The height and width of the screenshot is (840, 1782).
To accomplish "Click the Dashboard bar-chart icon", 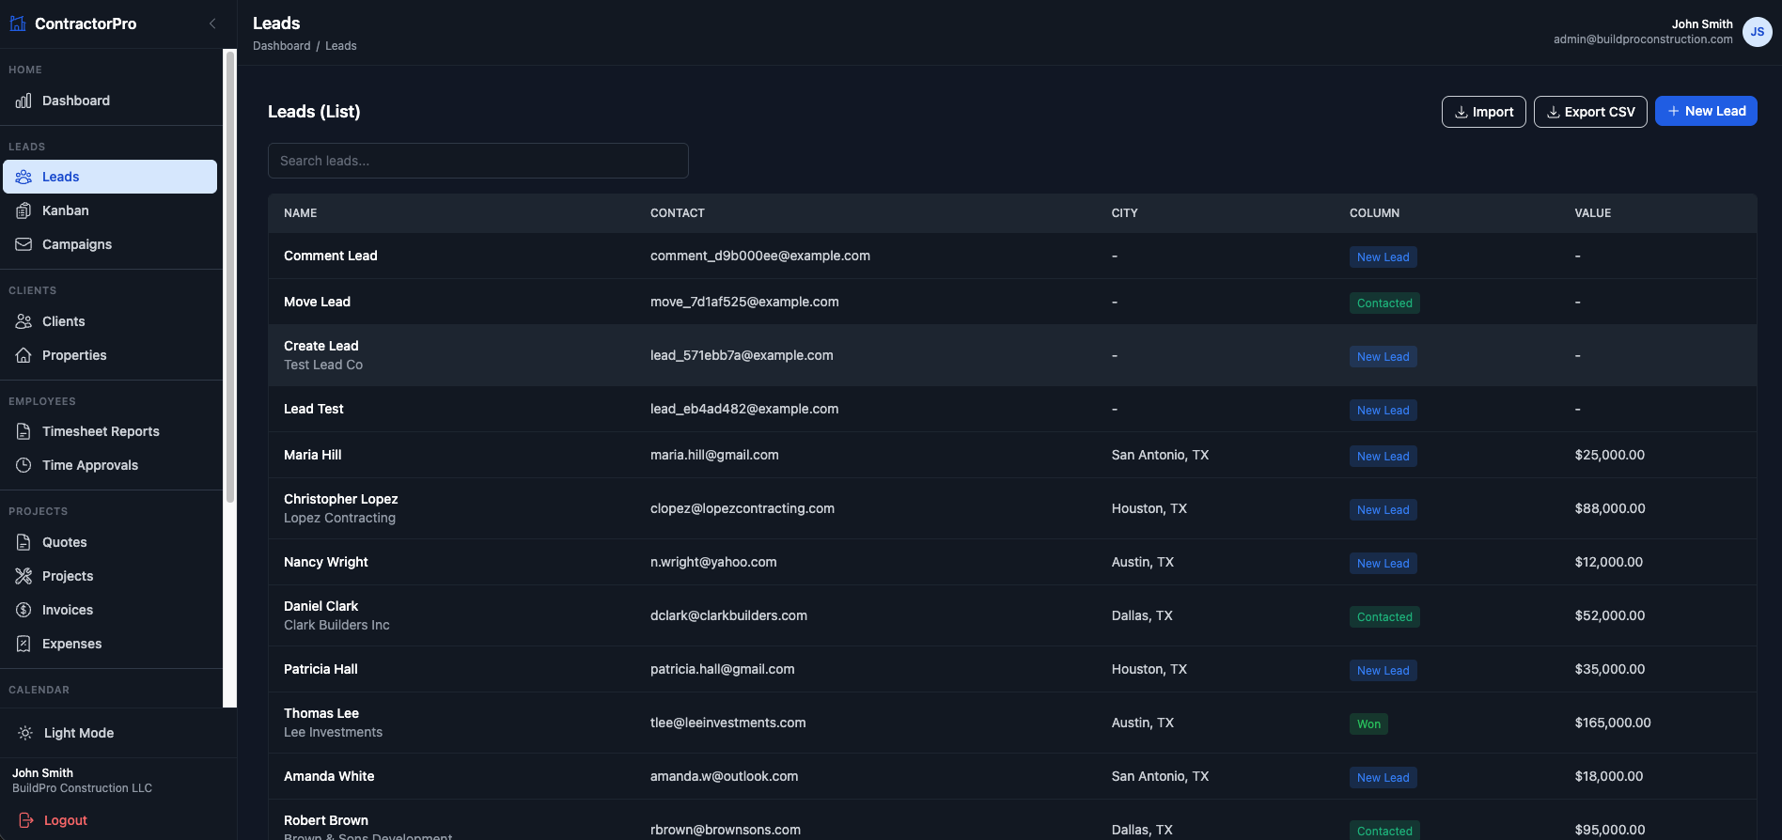I will pyautogui.click(x=23, y=101).
